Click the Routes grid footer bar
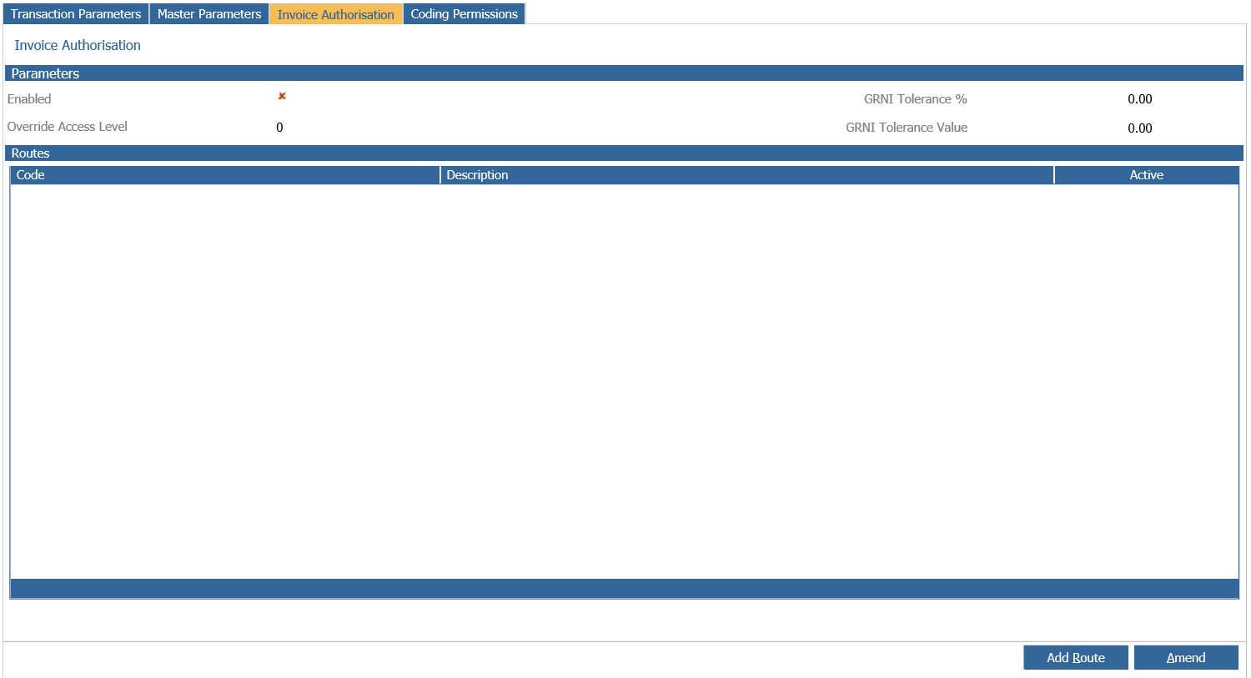 click(x=624, y=589)
